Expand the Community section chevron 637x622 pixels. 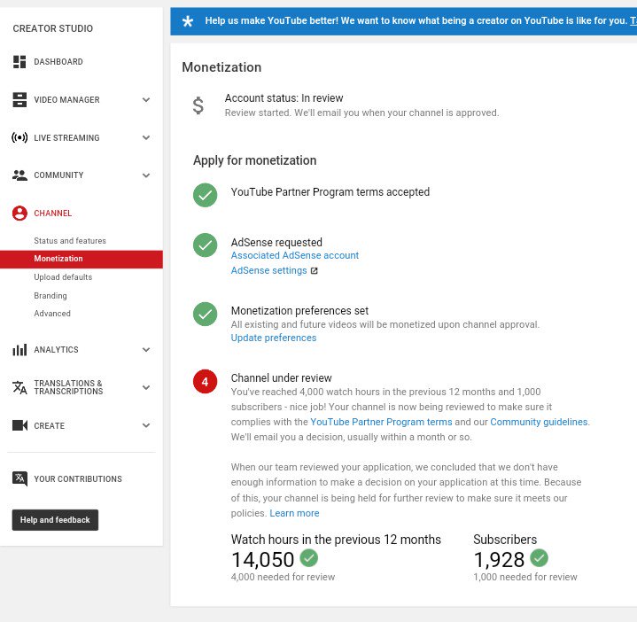tap(146, 175)
